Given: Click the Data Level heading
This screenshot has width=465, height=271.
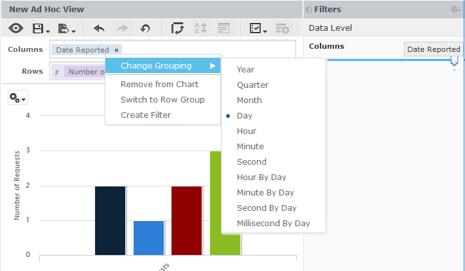Looking at the screenshot, I should click(x=330, y=28).
